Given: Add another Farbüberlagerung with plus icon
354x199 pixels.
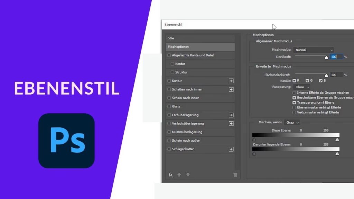Looking at the screenshot, I should pyautogui.click(x=231, y=115).
